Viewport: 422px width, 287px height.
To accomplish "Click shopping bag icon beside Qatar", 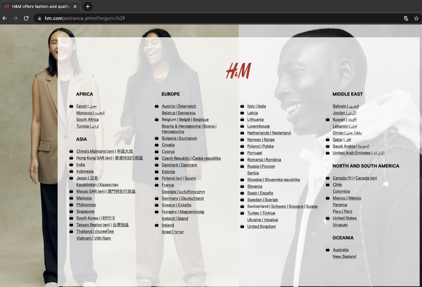I will [x=327, y=139].
